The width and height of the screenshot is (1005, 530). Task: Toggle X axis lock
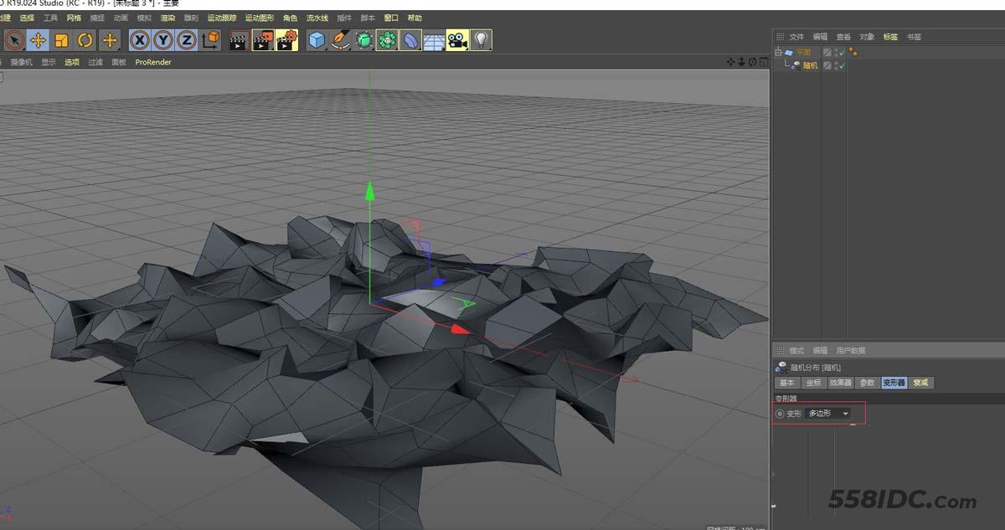(x=140, y=39)
